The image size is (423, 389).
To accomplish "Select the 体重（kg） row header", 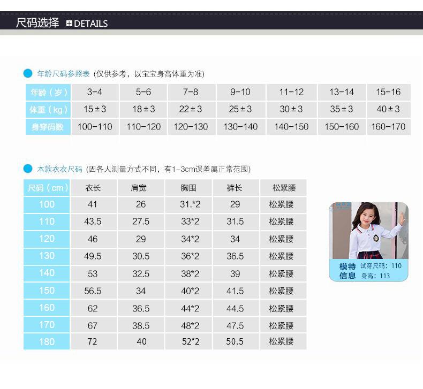I will click(x=47, y=109).
